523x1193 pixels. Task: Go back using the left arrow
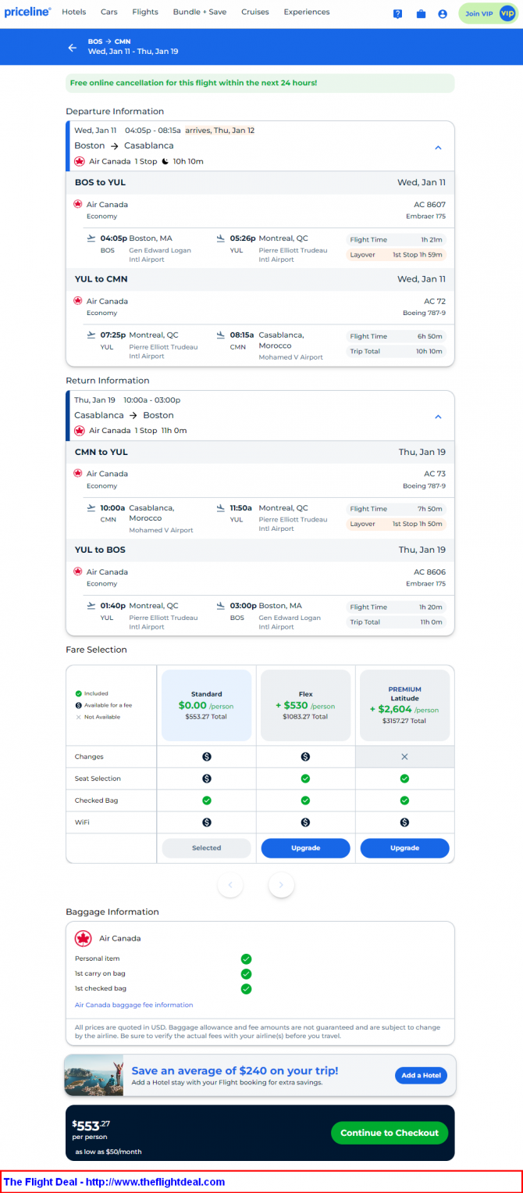pos(73,48)
